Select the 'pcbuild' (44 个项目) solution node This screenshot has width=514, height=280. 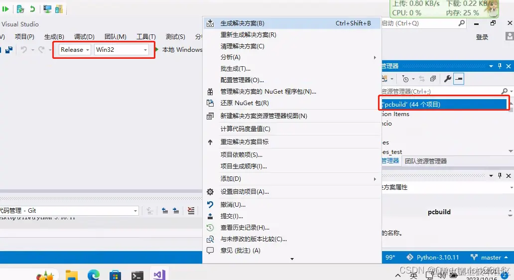(x=444, y=104)
